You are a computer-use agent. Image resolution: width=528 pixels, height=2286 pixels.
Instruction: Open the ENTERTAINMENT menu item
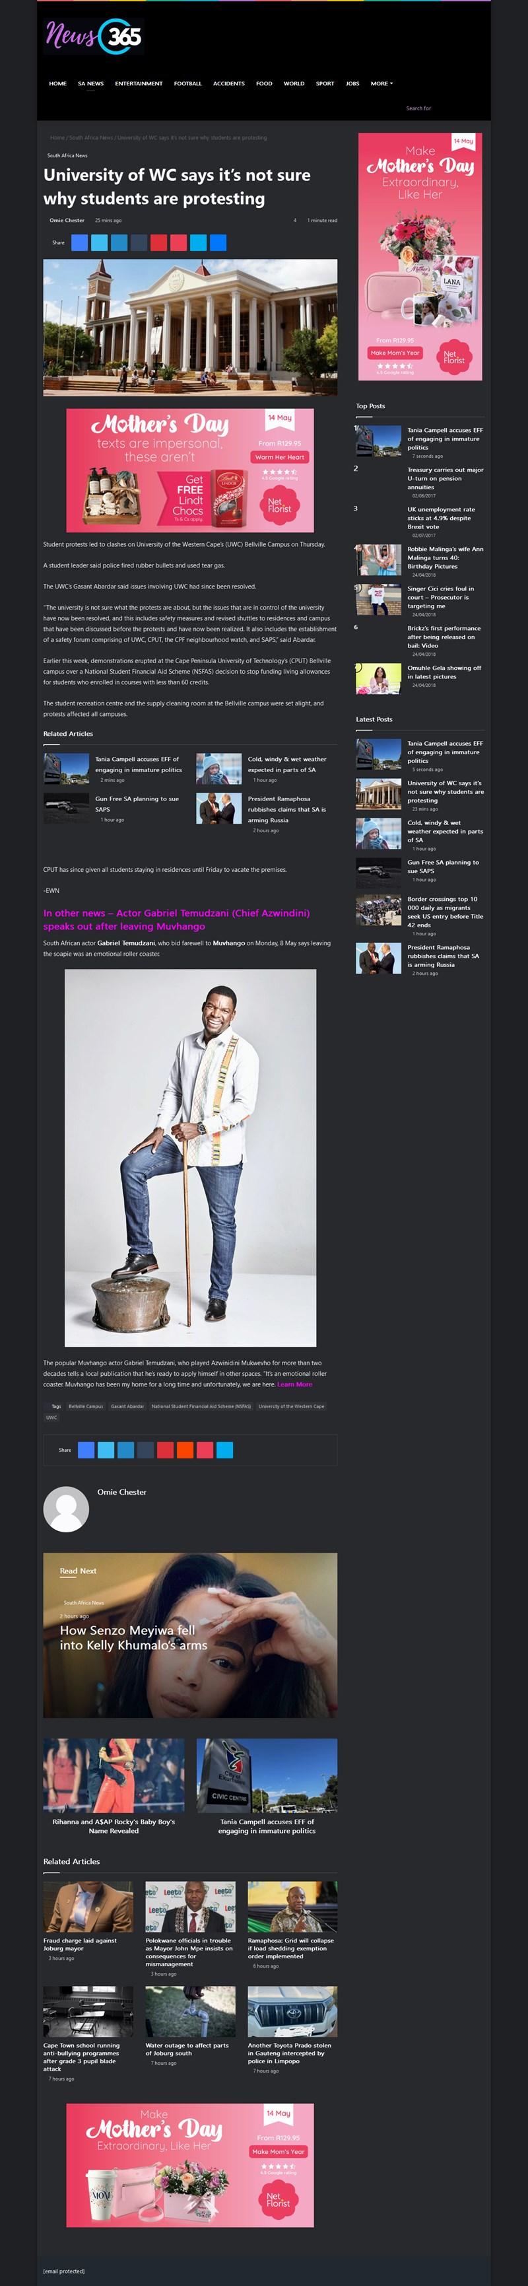(x=139, y=83)
